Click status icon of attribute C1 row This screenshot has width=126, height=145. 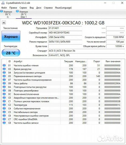click(x=4, y=101)
